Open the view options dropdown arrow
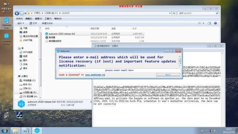238x134 pixels. (203, 23)
